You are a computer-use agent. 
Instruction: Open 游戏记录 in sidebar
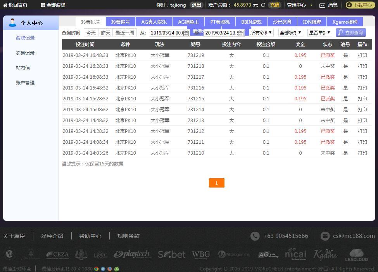[x=25, y=38]
